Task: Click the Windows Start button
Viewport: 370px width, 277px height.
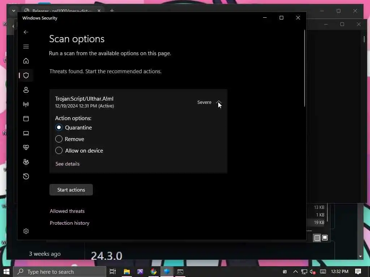Action: point(7,272)
